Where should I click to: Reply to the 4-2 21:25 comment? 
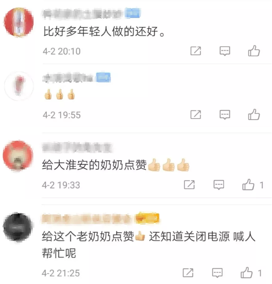(217, 273)
